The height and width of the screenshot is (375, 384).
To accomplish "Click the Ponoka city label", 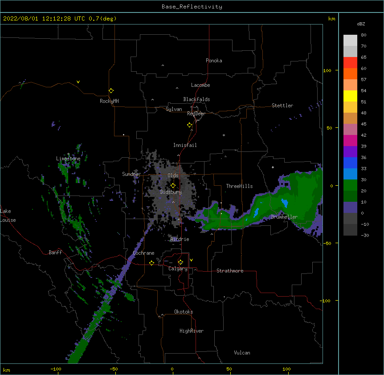I will [x=214, y=61].
